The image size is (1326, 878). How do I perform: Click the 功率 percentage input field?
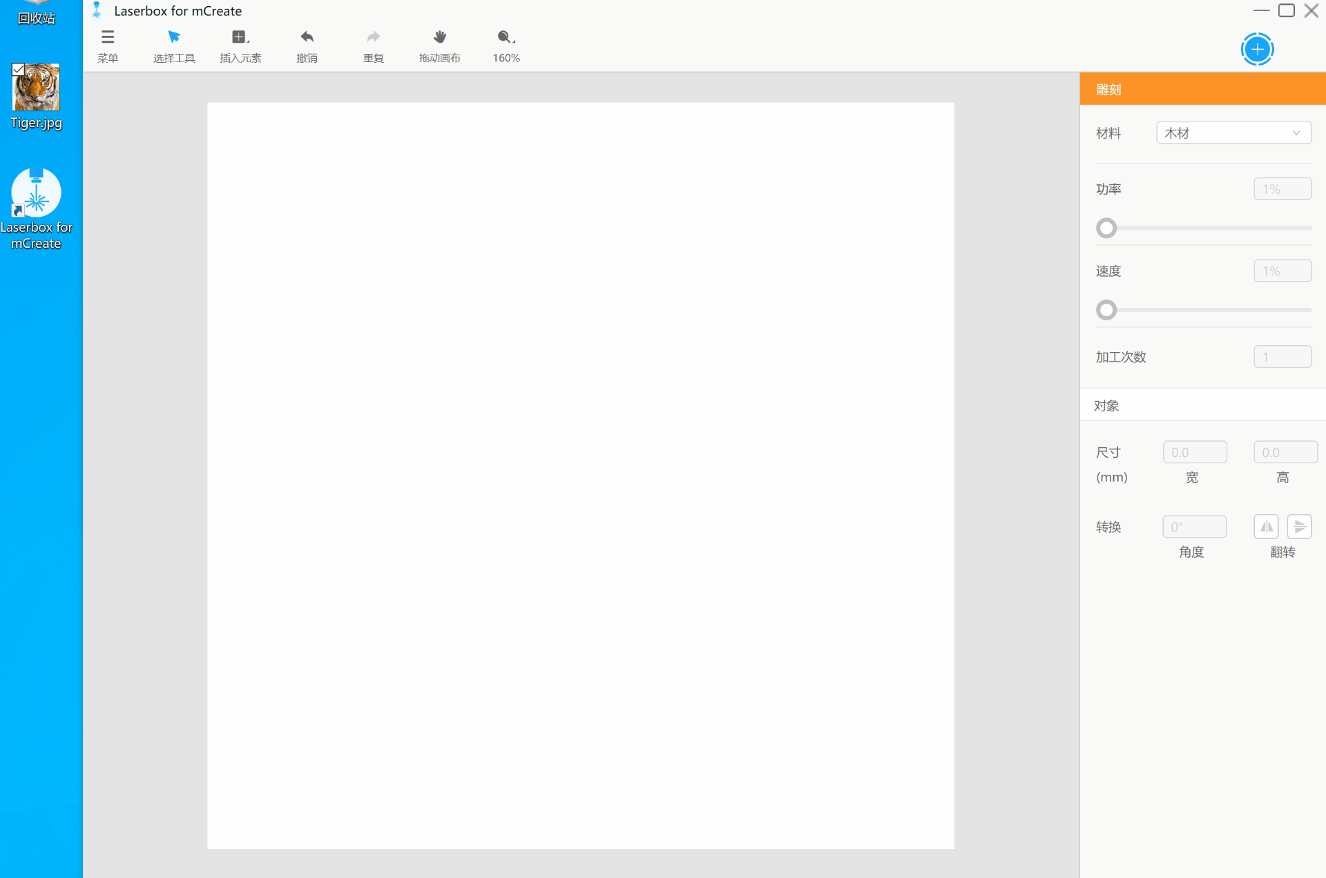click(1282, 189)
